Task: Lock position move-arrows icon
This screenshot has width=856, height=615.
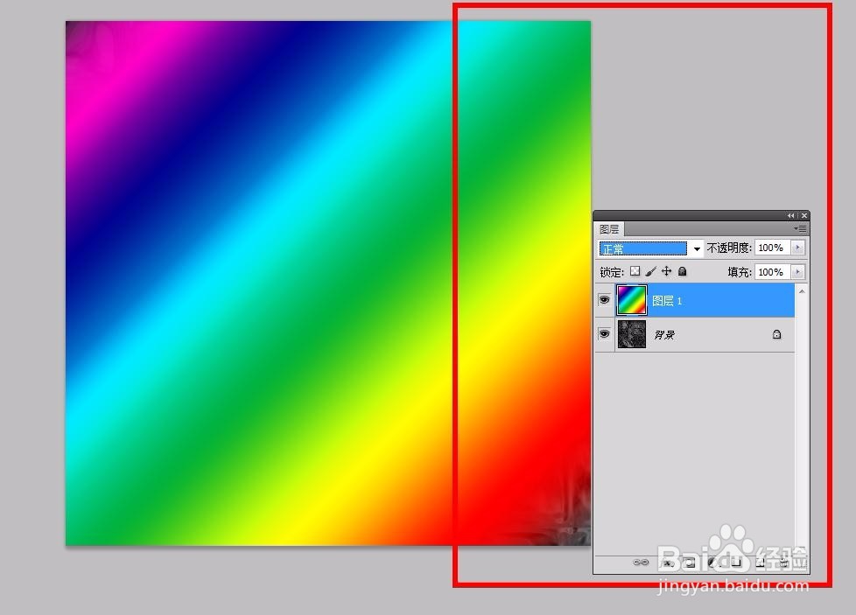Action: click(667, 271)
